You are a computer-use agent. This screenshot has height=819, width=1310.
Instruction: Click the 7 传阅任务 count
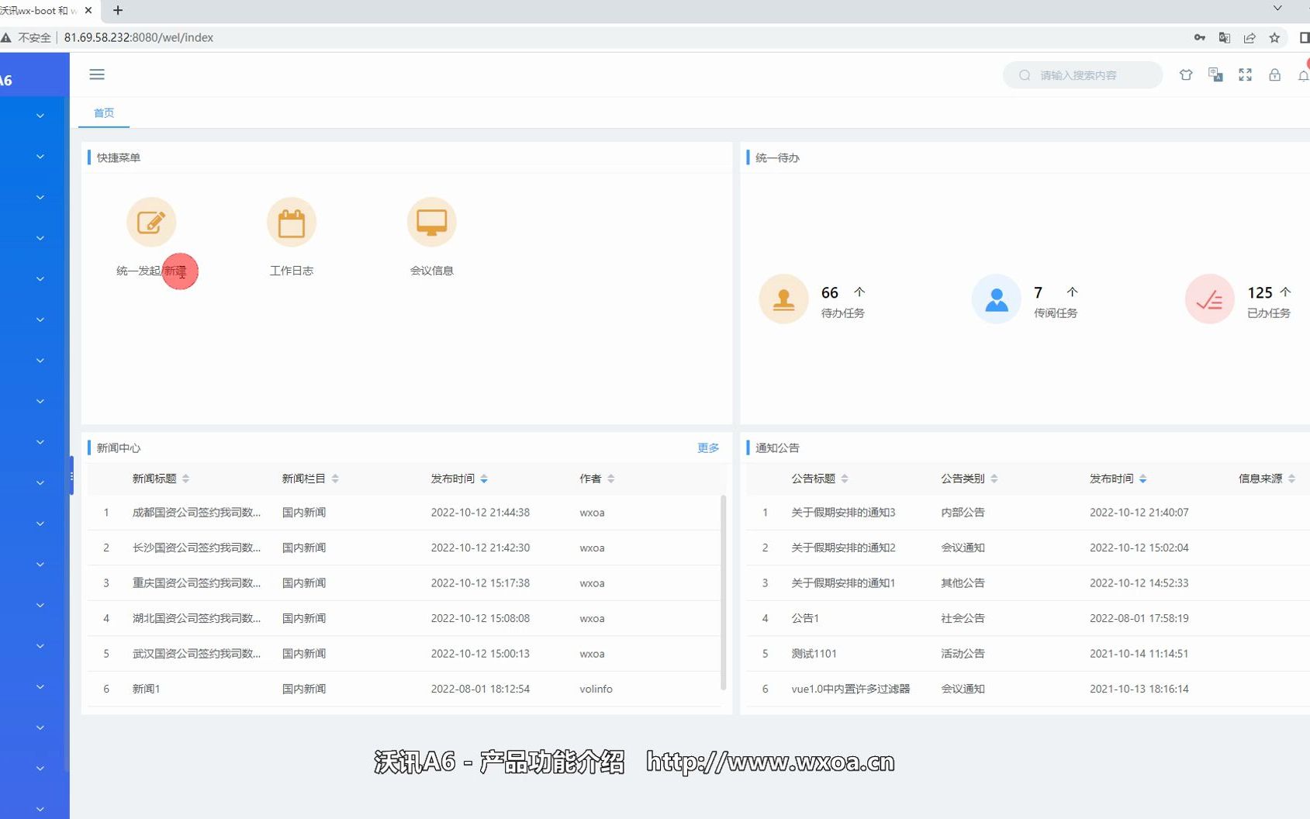click(1038, 292)
